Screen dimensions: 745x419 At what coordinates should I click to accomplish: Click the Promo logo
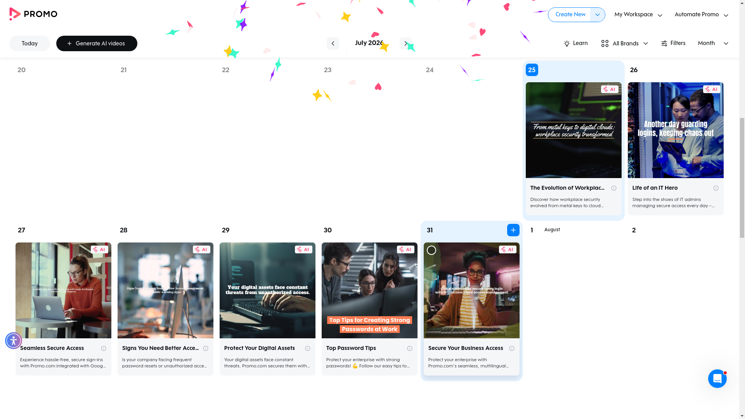pos(33,14)
